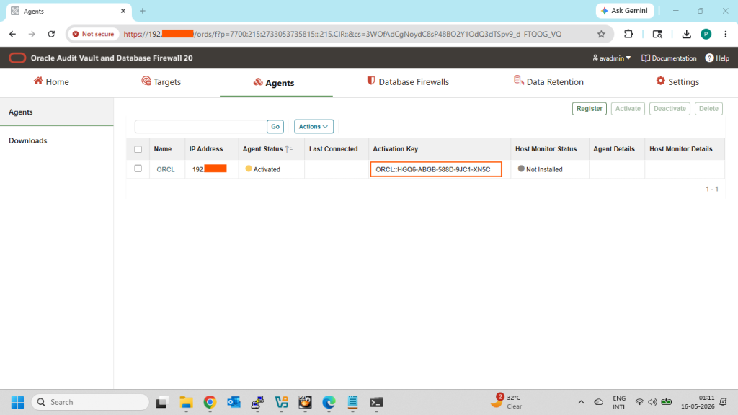Open the volume tray icon

click(x=652, y=402)
